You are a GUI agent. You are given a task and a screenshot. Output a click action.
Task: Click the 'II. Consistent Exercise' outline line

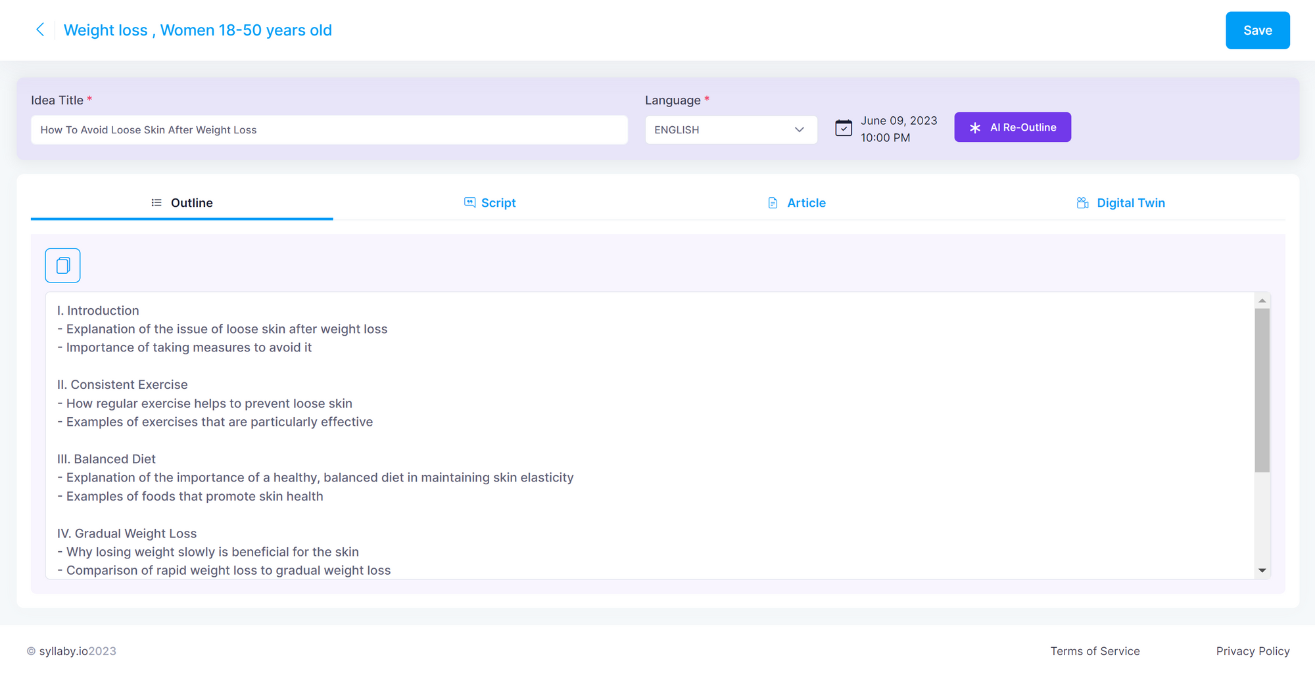point(122,385)
